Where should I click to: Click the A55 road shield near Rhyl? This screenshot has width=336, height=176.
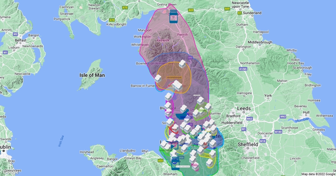click(160, 161)
